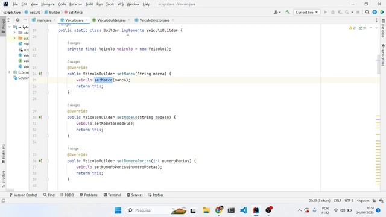Open the user account dropdown in toolbar

click(x=277, y=12)
